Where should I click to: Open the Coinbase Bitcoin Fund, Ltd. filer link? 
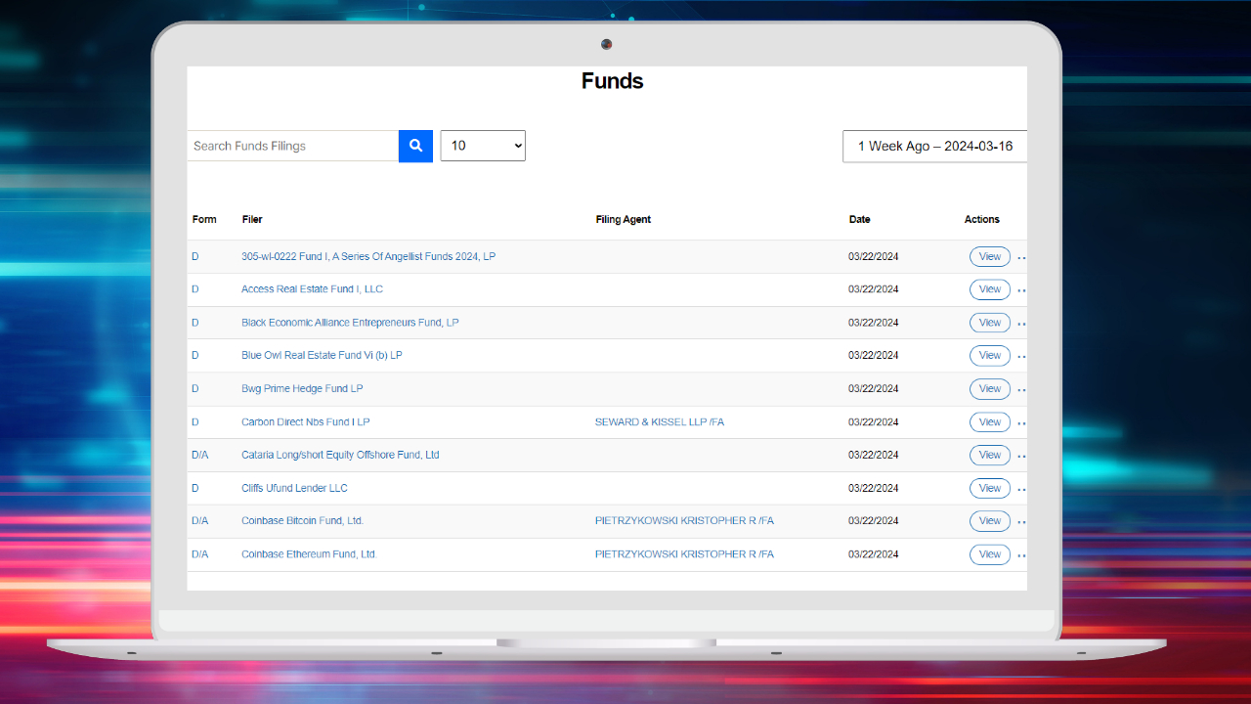pos(302,521)
